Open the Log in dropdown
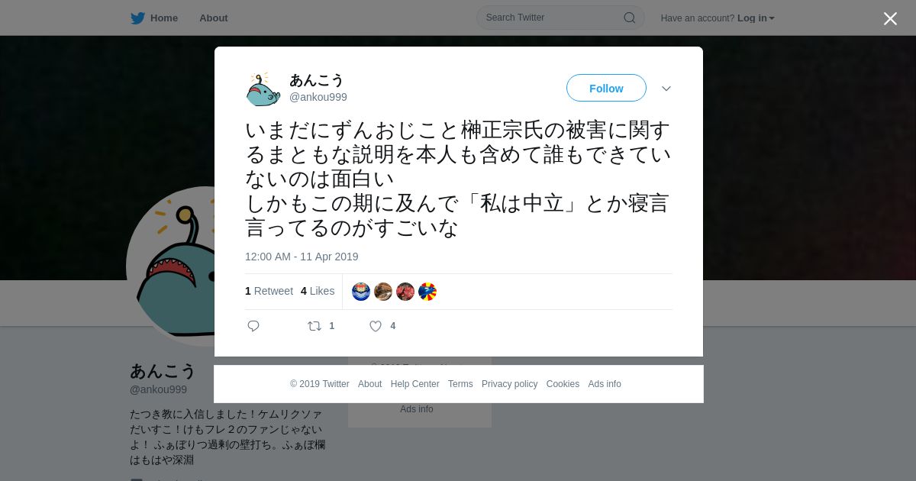 756,18
